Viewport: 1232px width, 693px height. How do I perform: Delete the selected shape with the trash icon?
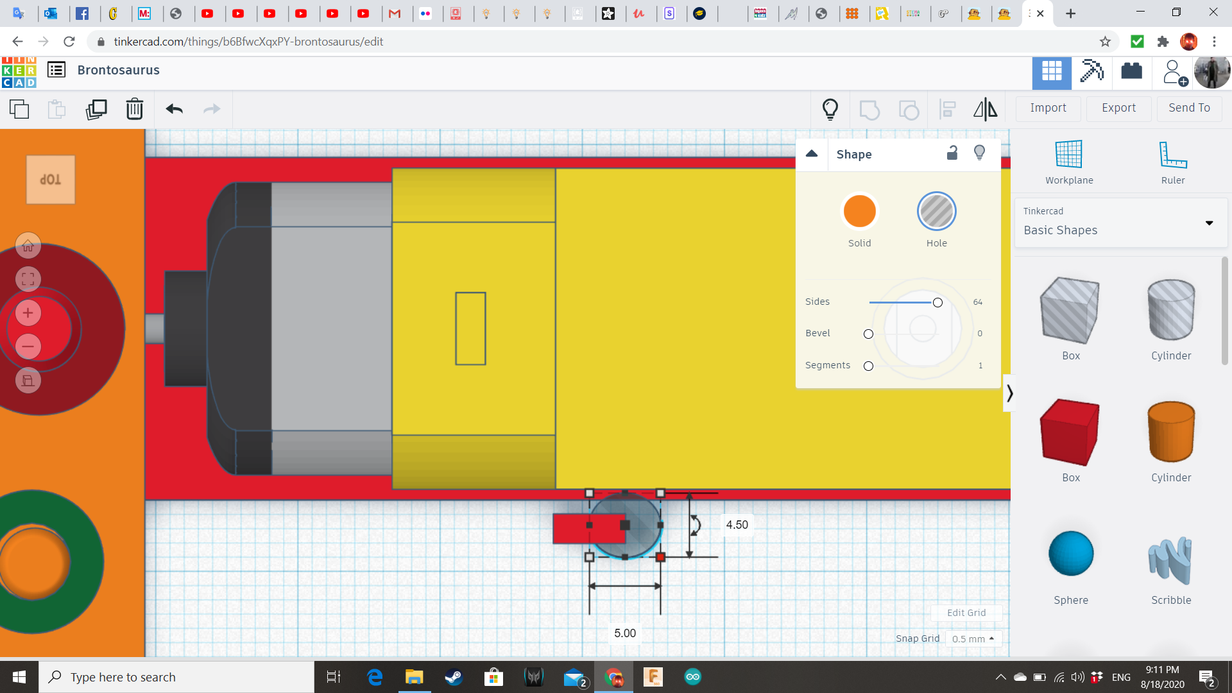pyautogui.click(x=135, y=109)
